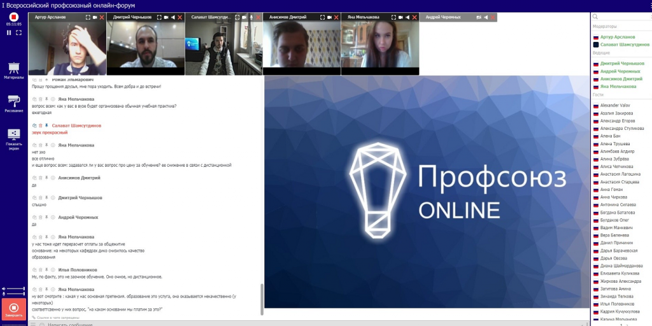652x326 pixels.
Task: Click the participant search field
Action: coord(621,17)
